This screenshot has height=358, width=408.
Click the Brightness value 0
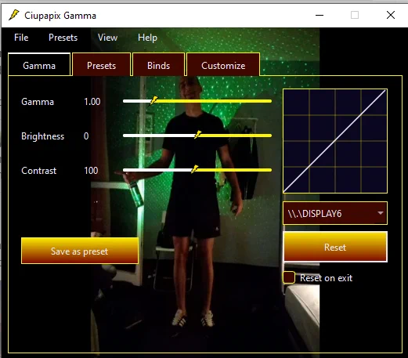86,136
